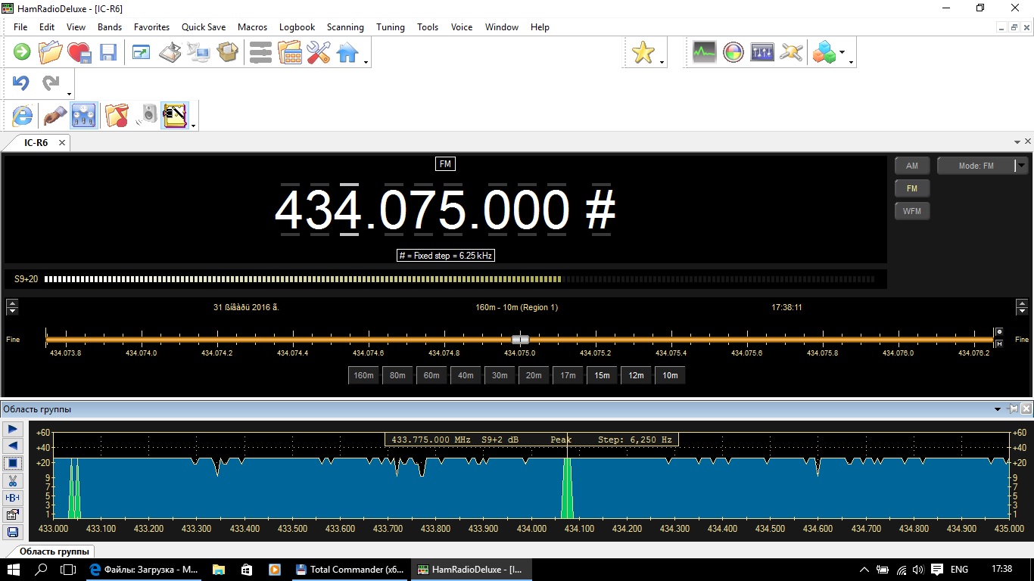Open the scan options properties icon
The width and height of the screenshot is (1034, 581).
pos(13,515)
